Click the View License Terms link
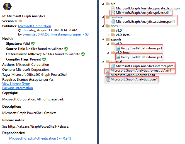 click(x=16, y=84)
